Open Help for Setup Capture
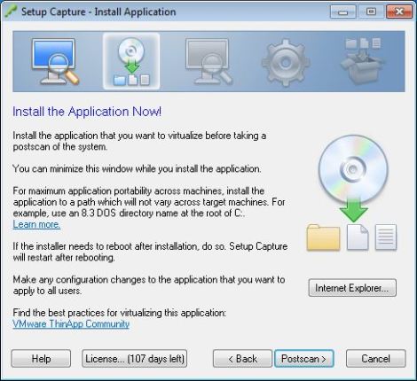417x381 pixels. coord(41,359)
